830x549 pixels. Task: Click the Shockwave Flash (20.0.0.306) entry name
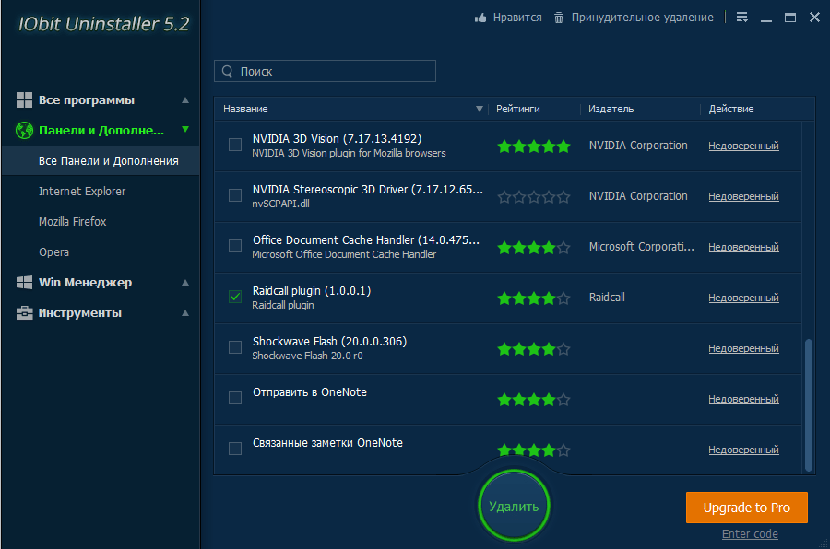click(329, 342)
